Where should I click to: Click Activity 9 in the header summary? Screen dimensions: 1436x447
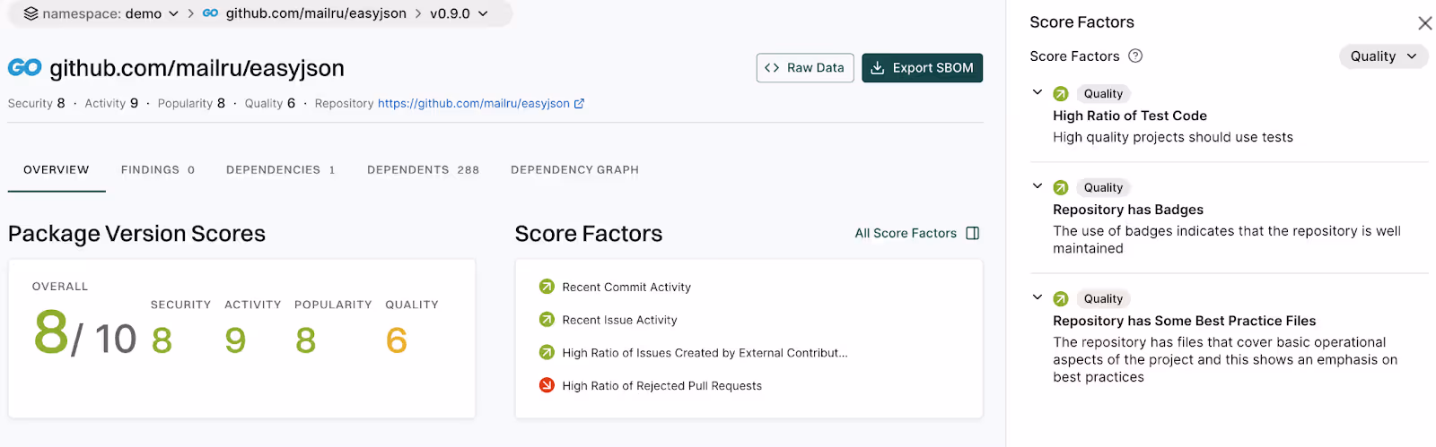pyautogui.click(x=111, y=104)
